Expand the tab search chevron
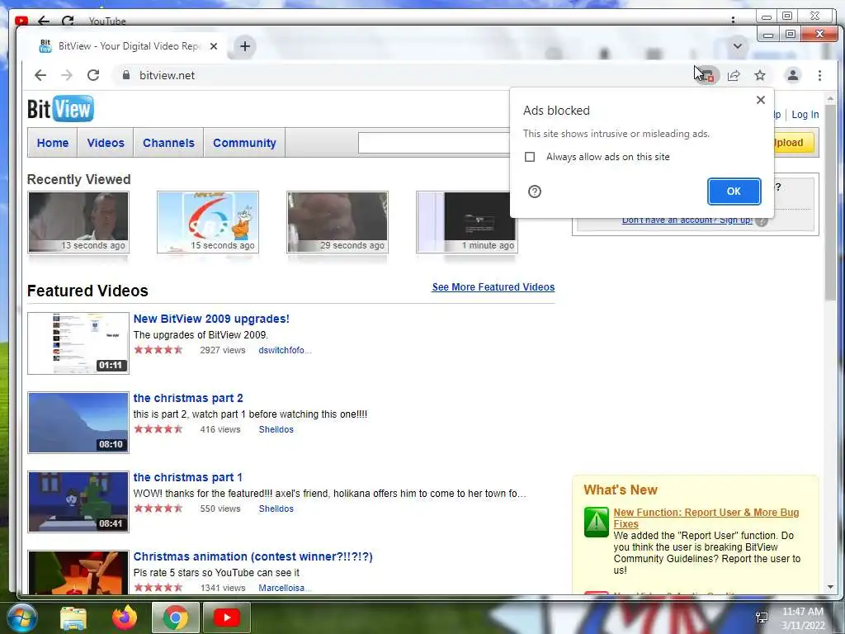The width and height of the screenshot is (845, 634). (x=738, y=46)
